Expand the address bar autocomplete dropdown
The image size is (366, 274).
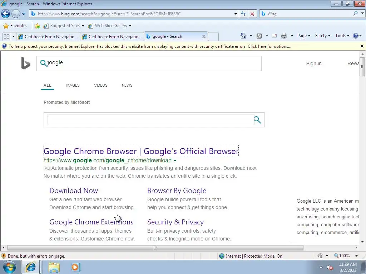[x=236, y=14]
